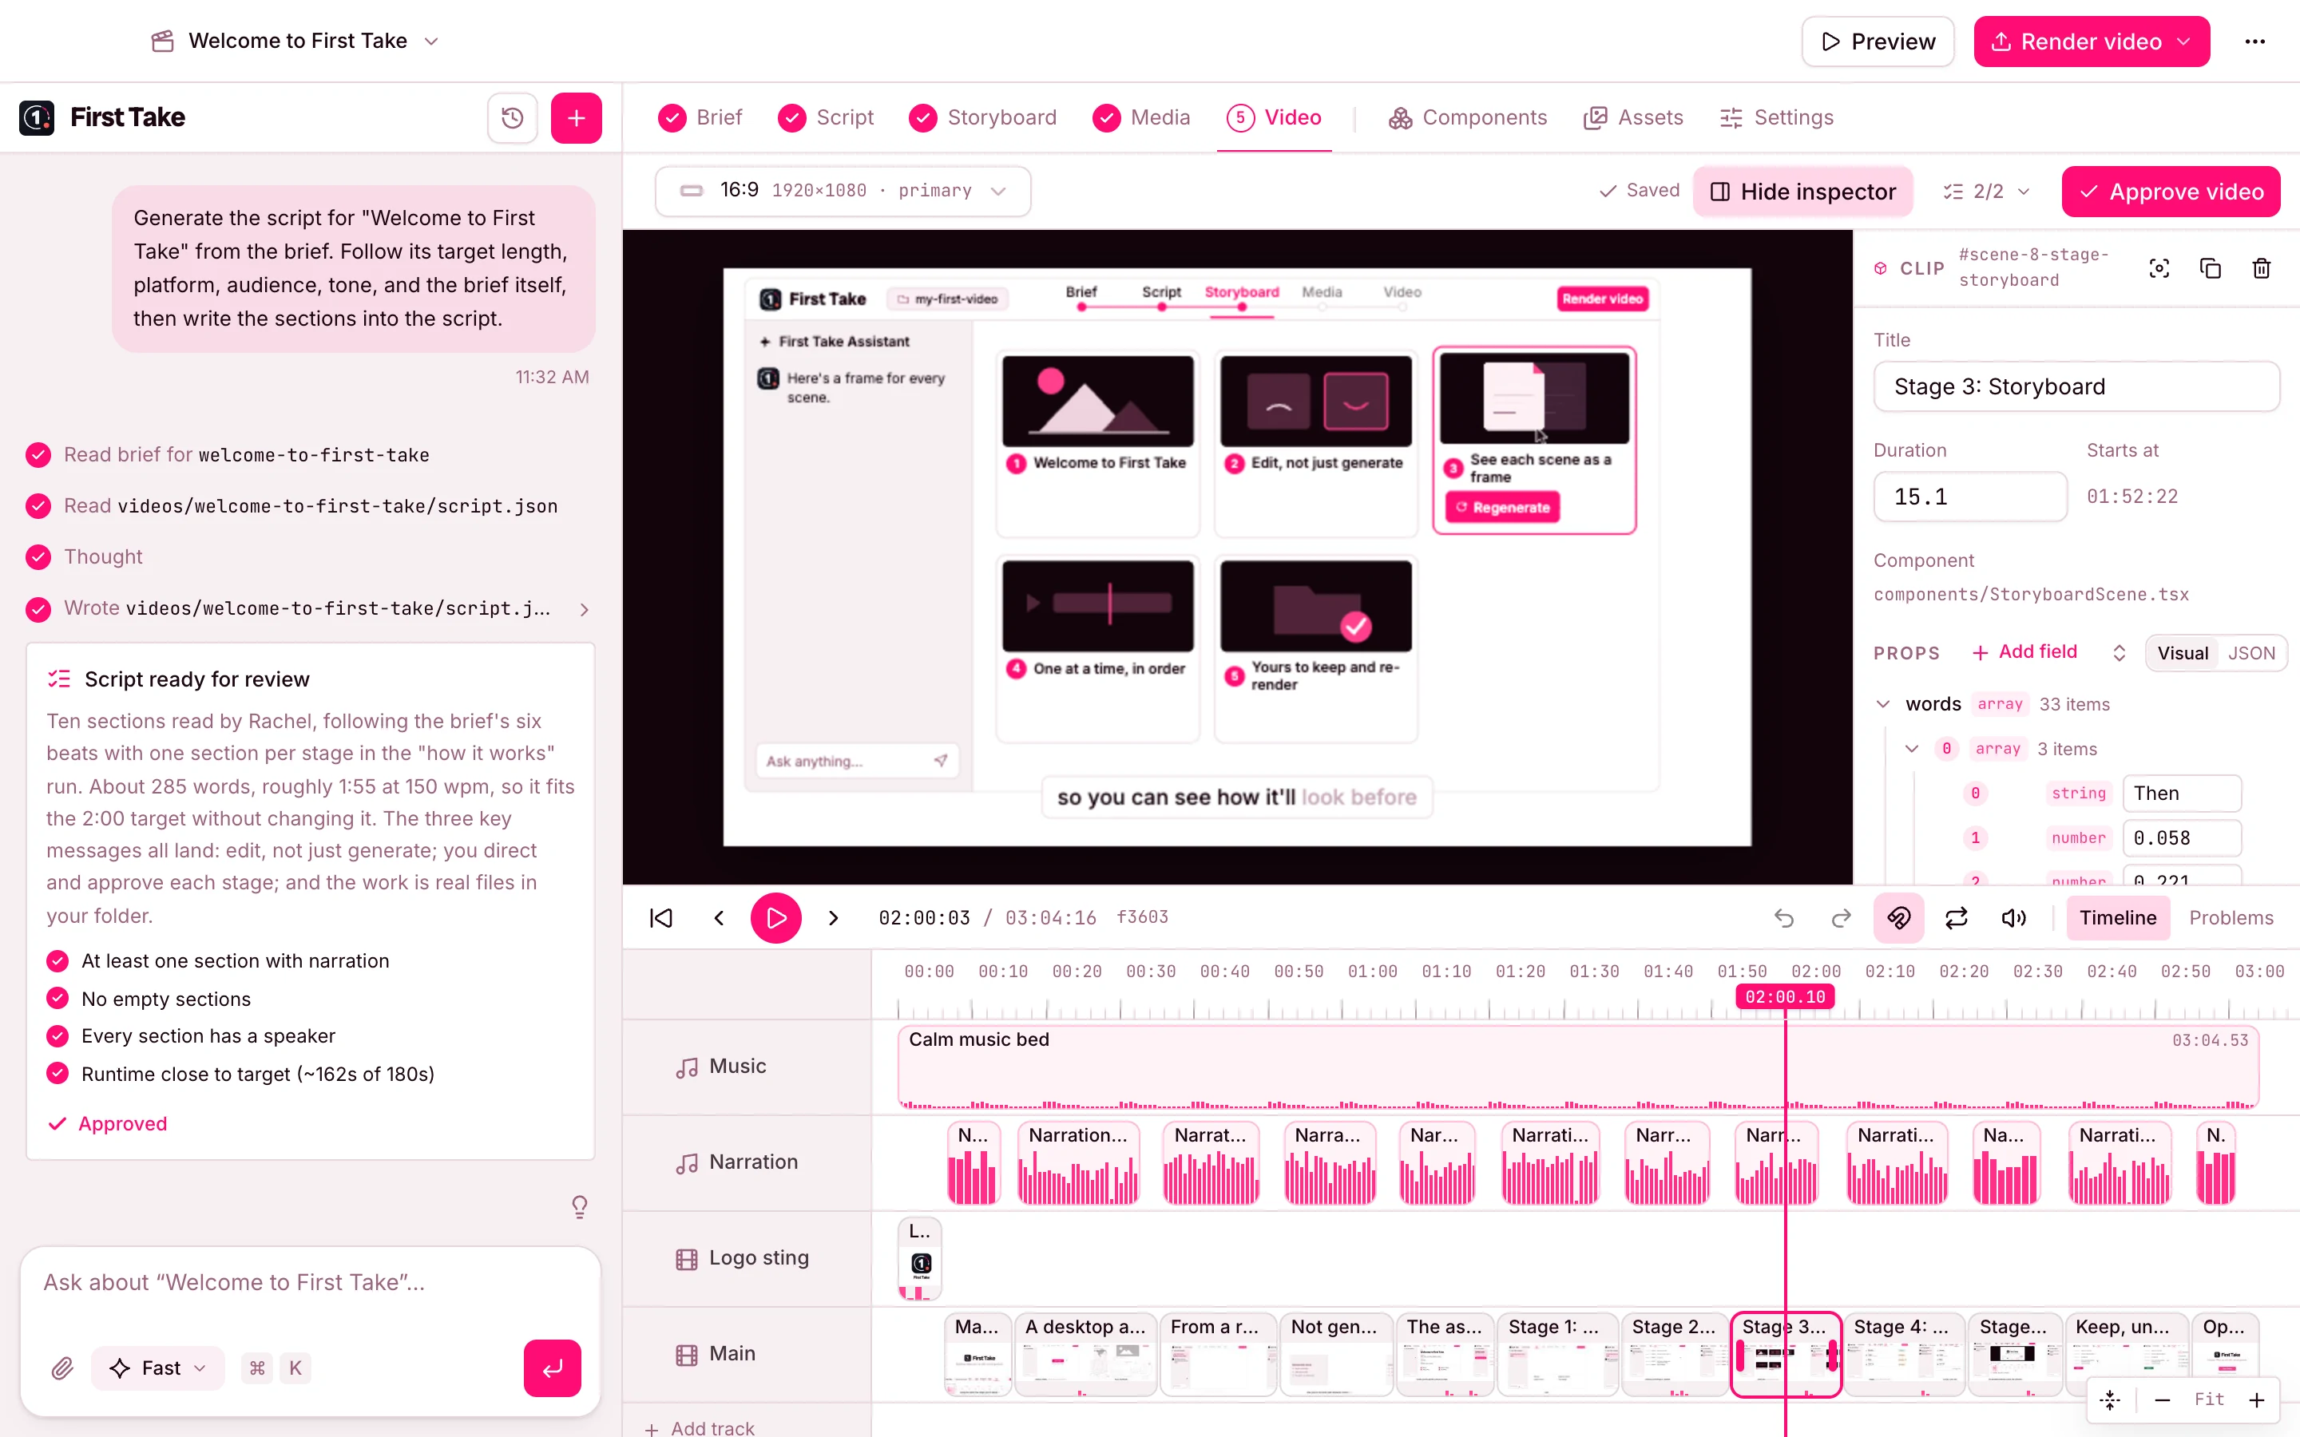2300x1437 pixels.
Task: Send the chat message
Action: pos(552,1368)
